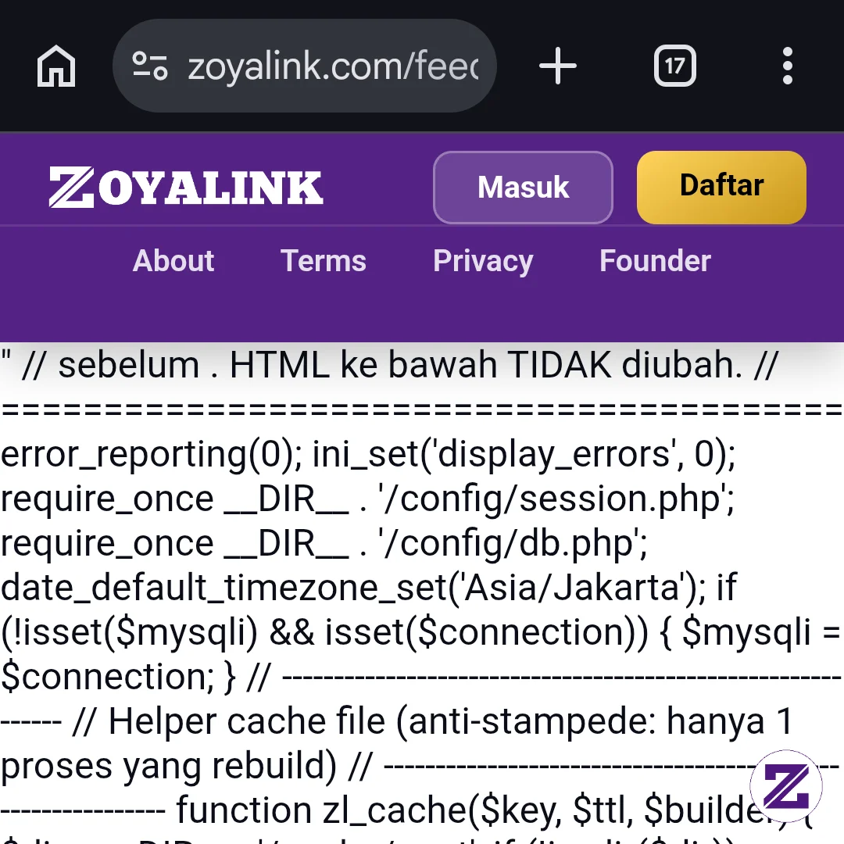Open the three-dot browser menu

pyautogui.click(x=788, y=66)
